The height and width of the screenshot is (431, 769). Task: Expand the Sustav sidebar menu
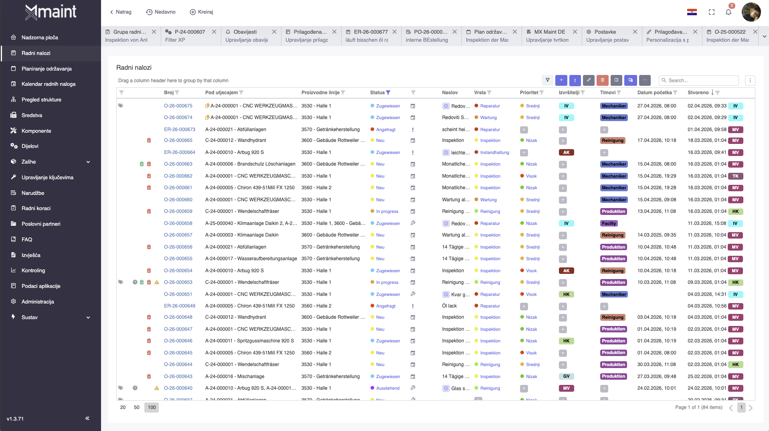click(88, 318)
